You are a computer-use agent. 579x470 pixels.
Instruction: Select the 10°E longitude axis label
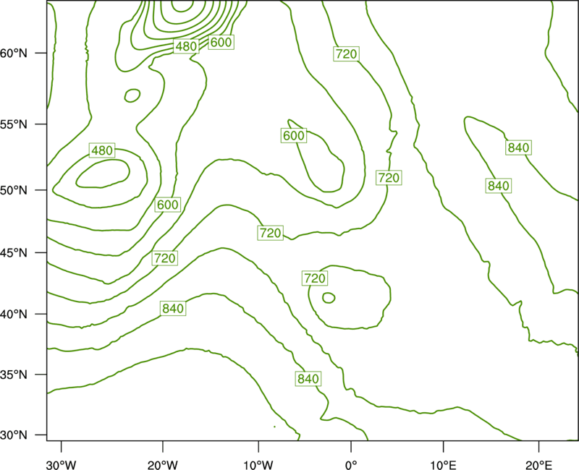[x=443, y=465]
